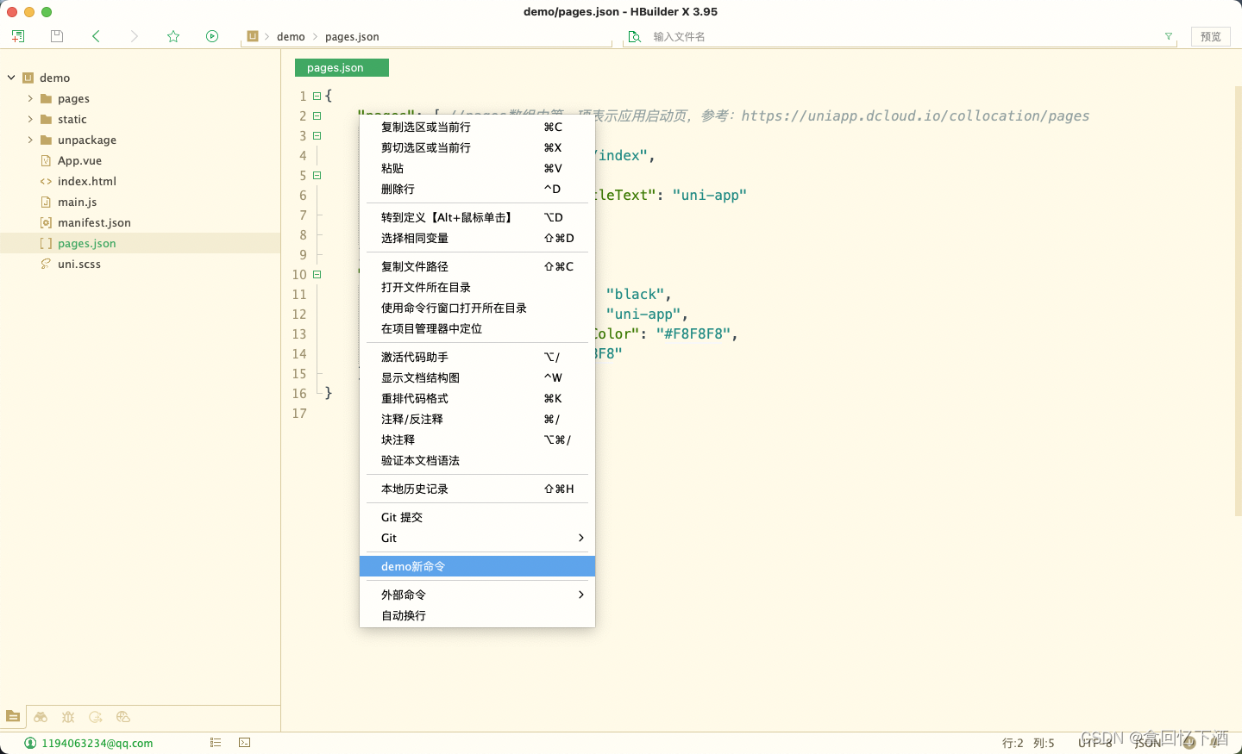This screenshot has width=1242, height=754.
Task: Select 使用命令行窗口打开所在目录
Action: pos(477,308)
